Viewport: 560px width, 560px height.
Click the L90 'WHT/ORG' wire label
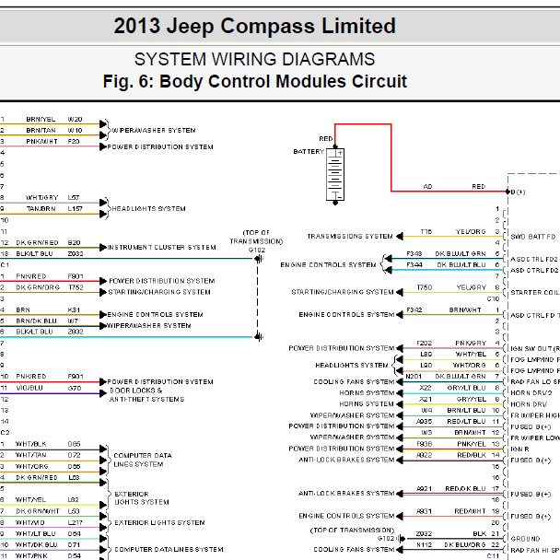470,366
